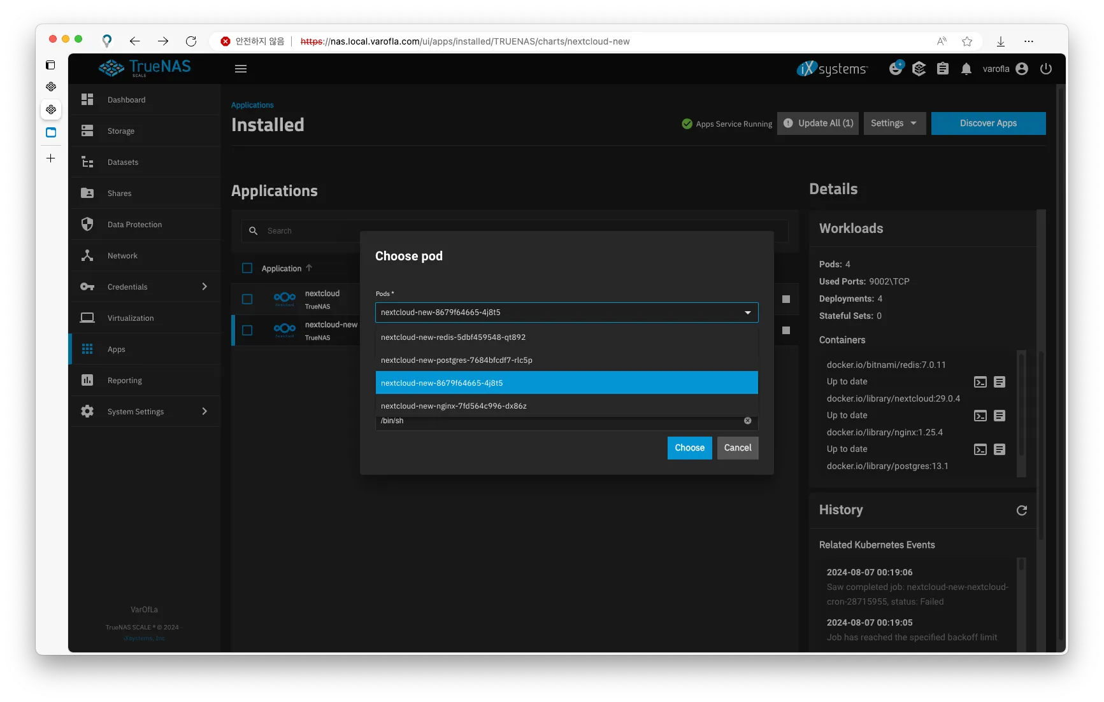Refresh the History panel

tap(1022, 510)
